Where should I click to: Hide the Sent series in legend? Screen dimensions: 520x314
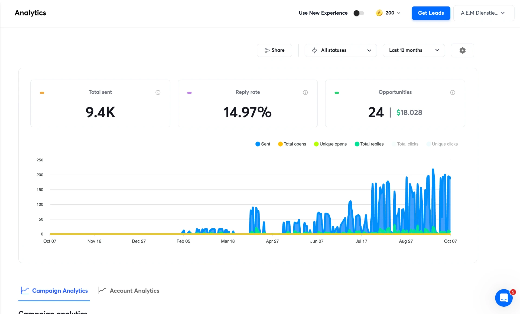click(263, 144)
